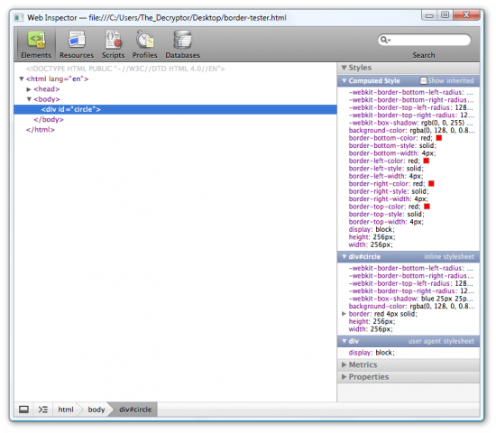Click computed border-bottom-style: solid
Image resolution: width=496 pixels, height=433 pixels.
pyautogui.click(x=392, y=145)
